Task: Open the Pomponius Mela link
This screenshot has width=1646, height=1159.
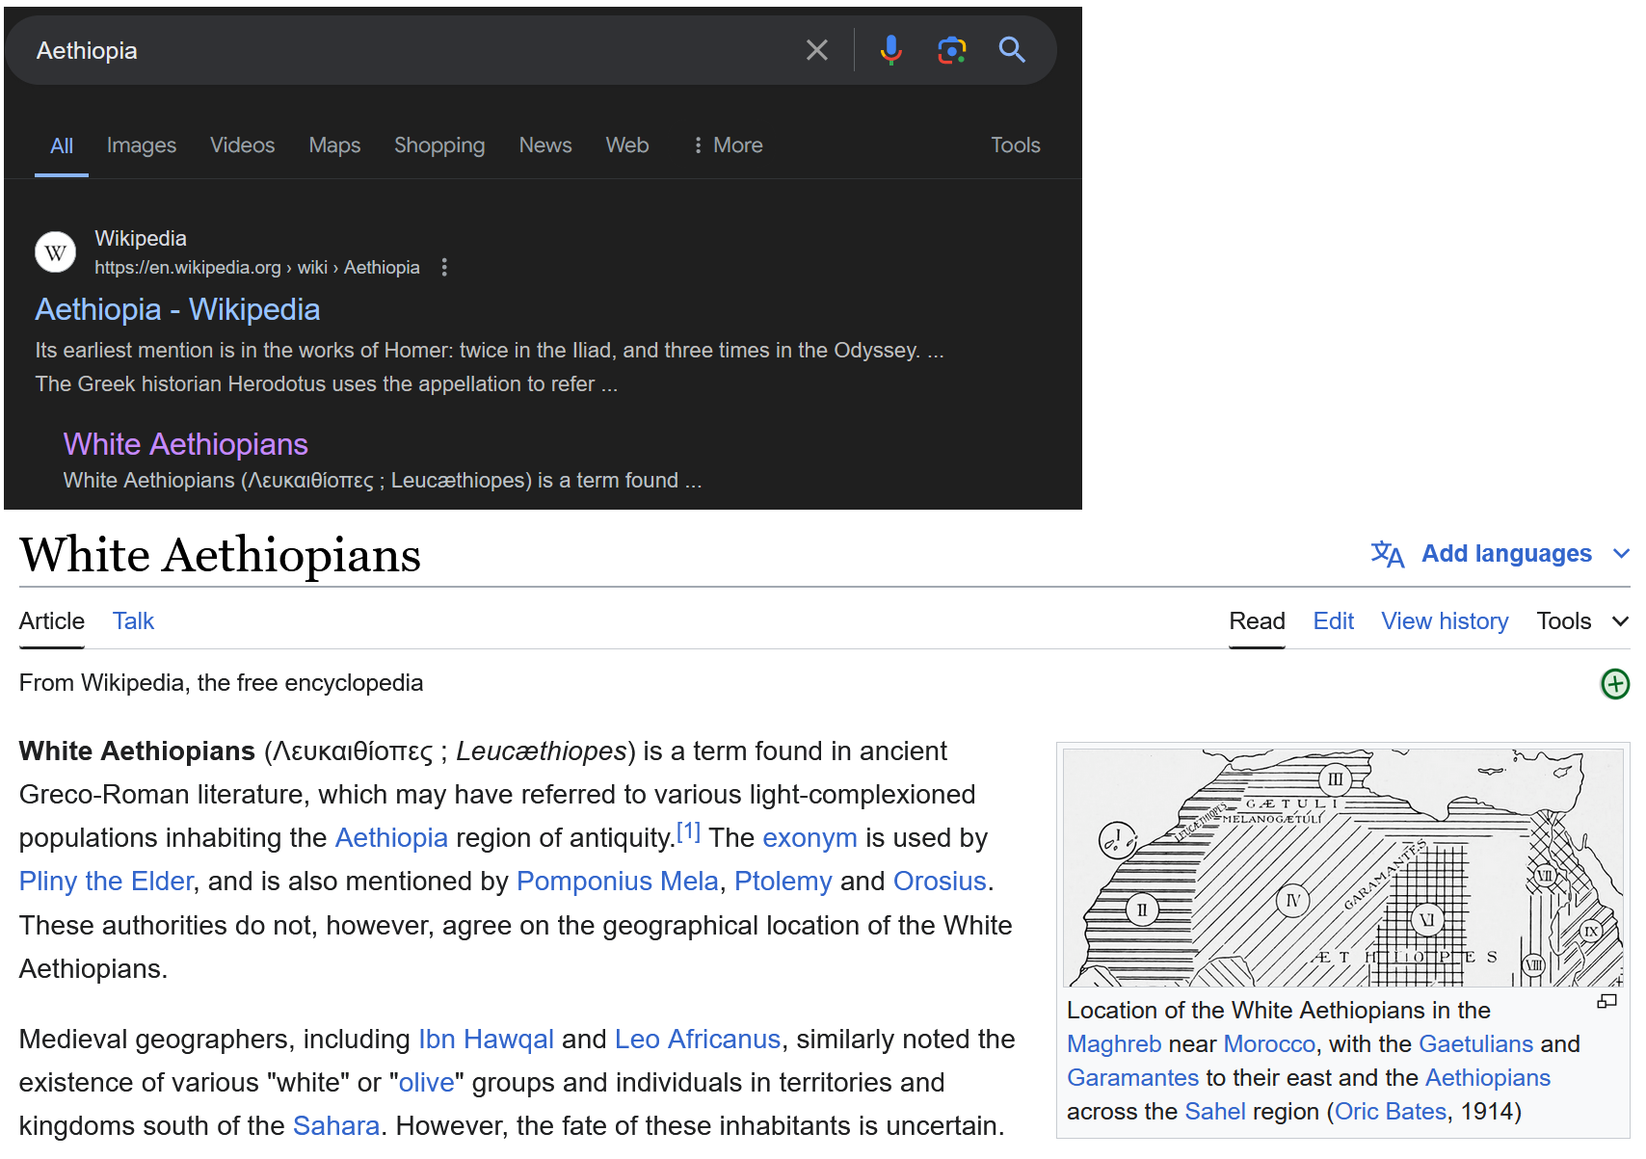Action: pyautogui.click(x=618, y=882)
